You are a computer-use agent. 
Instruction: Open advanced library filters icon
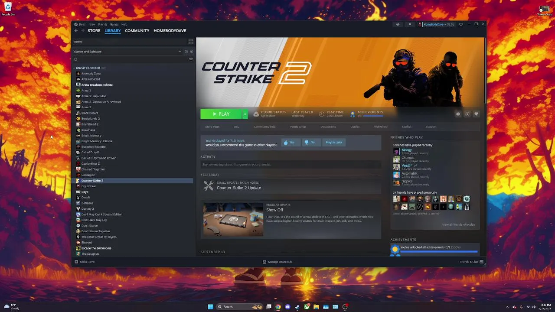[x=191, y=60]
